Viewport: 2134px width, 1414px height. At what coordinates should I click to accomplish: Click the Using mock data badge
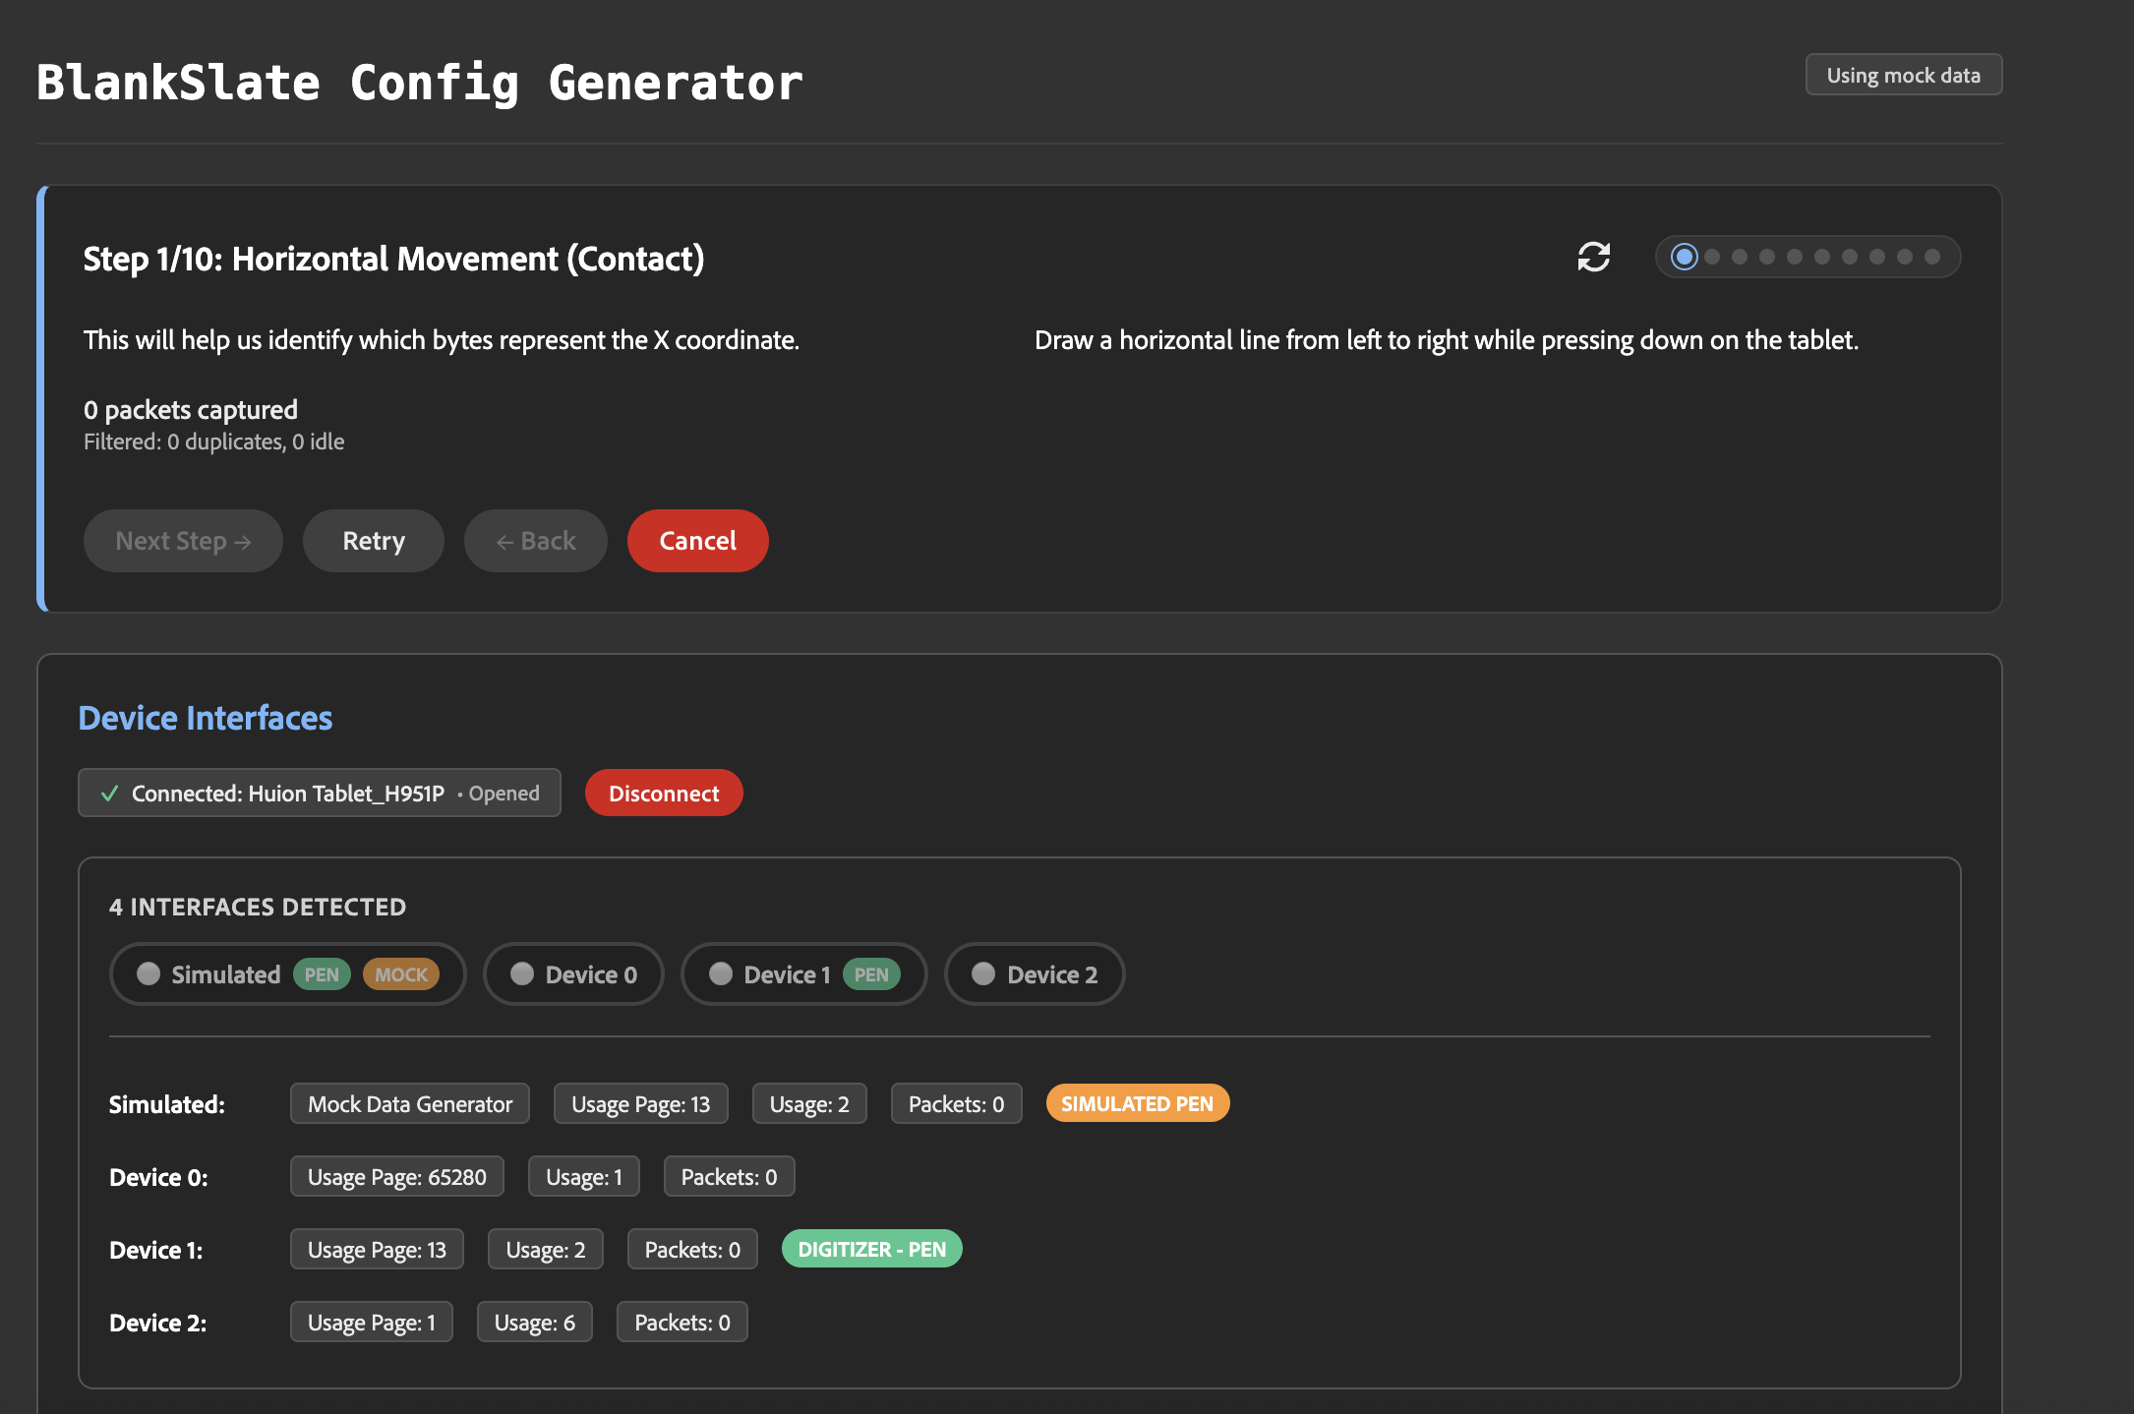pos(1903,75)
